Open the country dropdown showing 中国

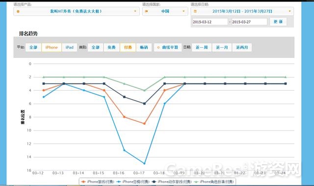click(165, 11)
